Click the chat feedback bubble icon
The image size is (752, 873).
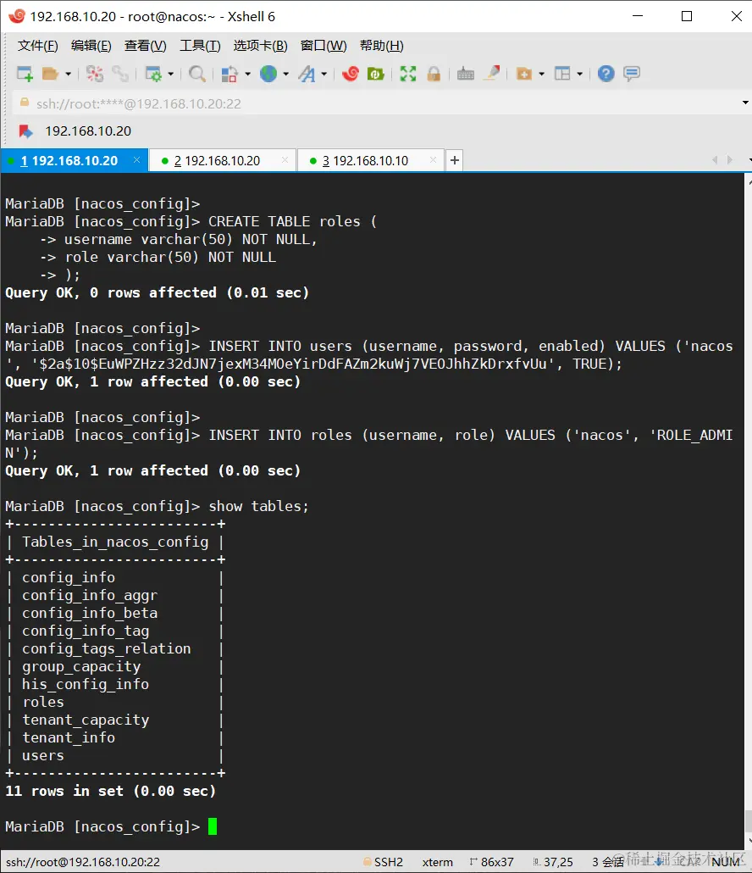click(x=632, y=74)
